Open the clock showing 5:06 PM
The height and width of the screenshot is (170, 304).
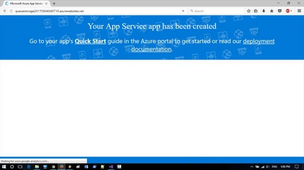(285, 167)
